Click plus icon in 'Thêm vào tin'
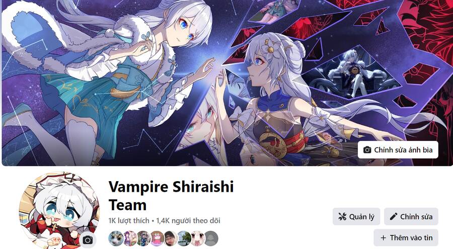The height and width of the screenshot is (249, 453). click(384, 238)
